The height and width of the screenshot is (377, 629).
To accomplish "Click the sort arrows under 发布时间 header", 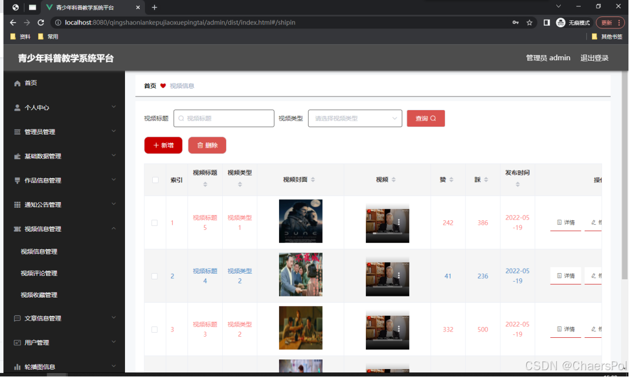I will (518, 185).
